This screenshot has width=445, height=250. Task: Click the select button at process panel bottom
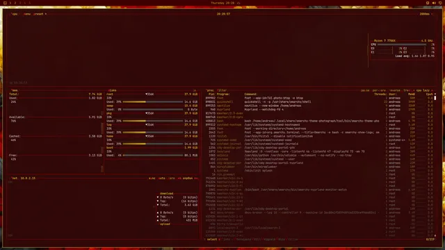coord(211,240)
